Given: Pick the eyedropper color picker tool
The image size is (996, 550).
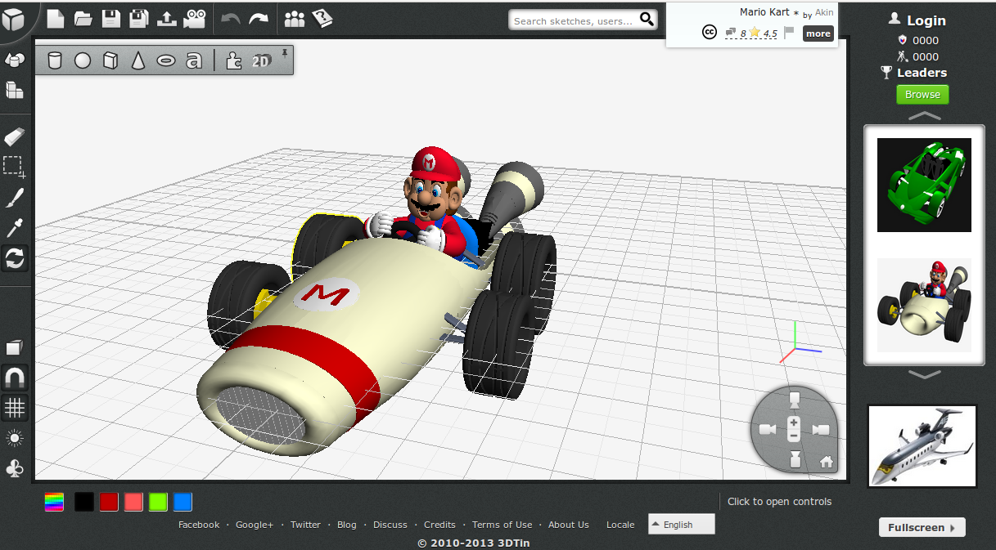Looking at the screenshot, I should click(x=15, y=228).
